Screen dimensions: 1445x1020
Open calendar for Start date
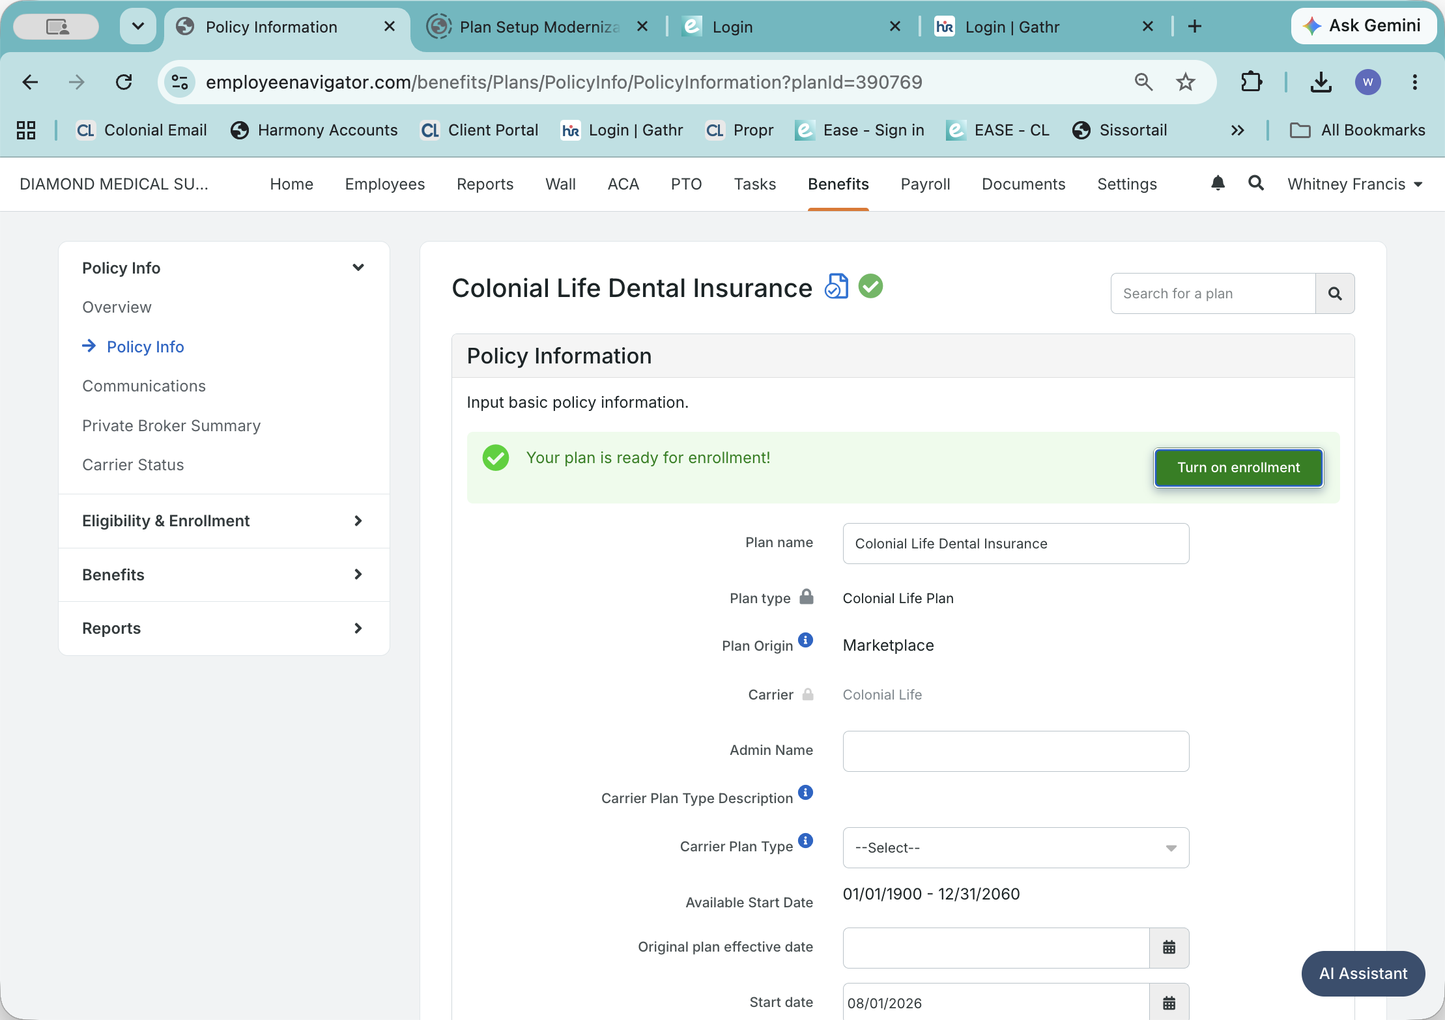1169,1002
